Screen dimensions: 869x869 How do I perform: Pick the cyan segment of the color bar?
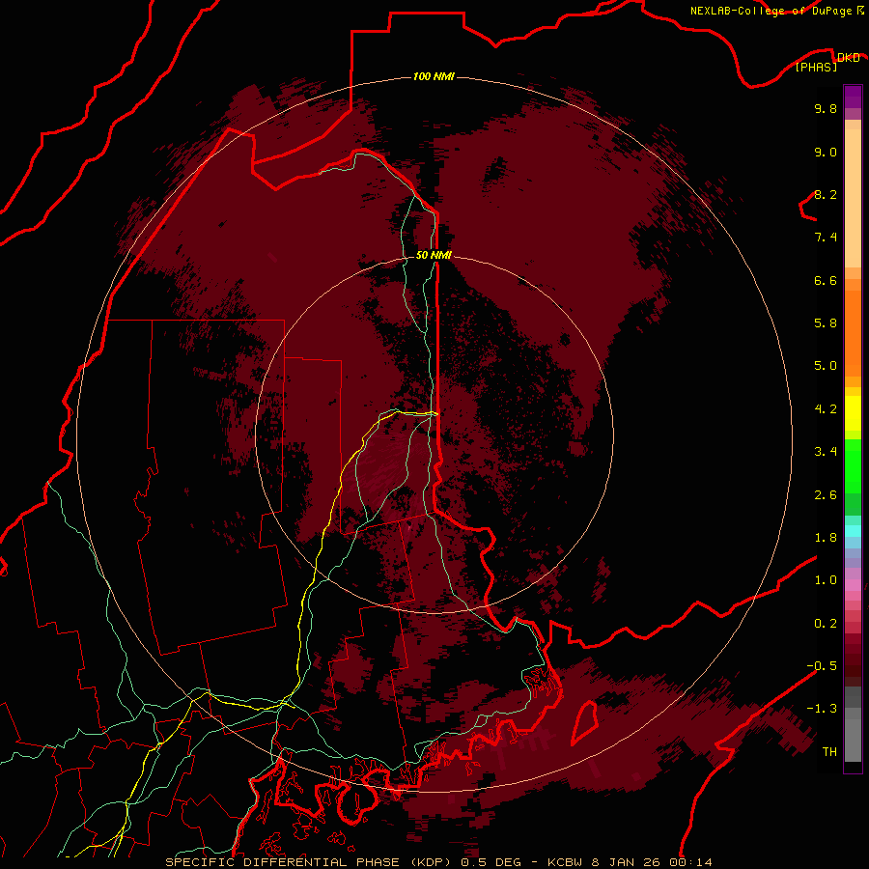[x=853, y=531]
